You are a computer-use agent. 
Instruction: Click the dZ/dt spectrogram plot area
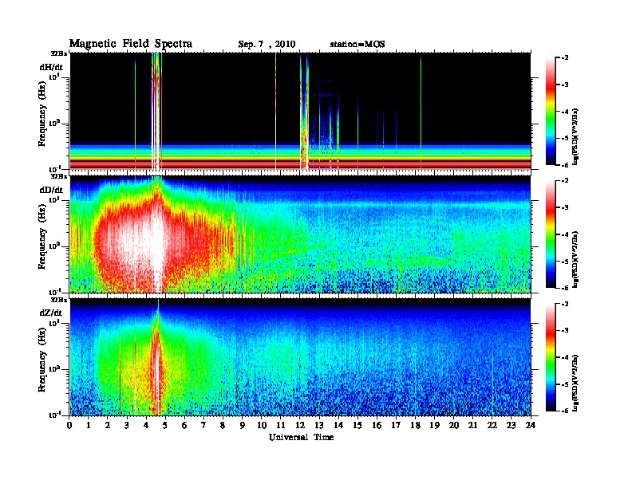point(300,357)
